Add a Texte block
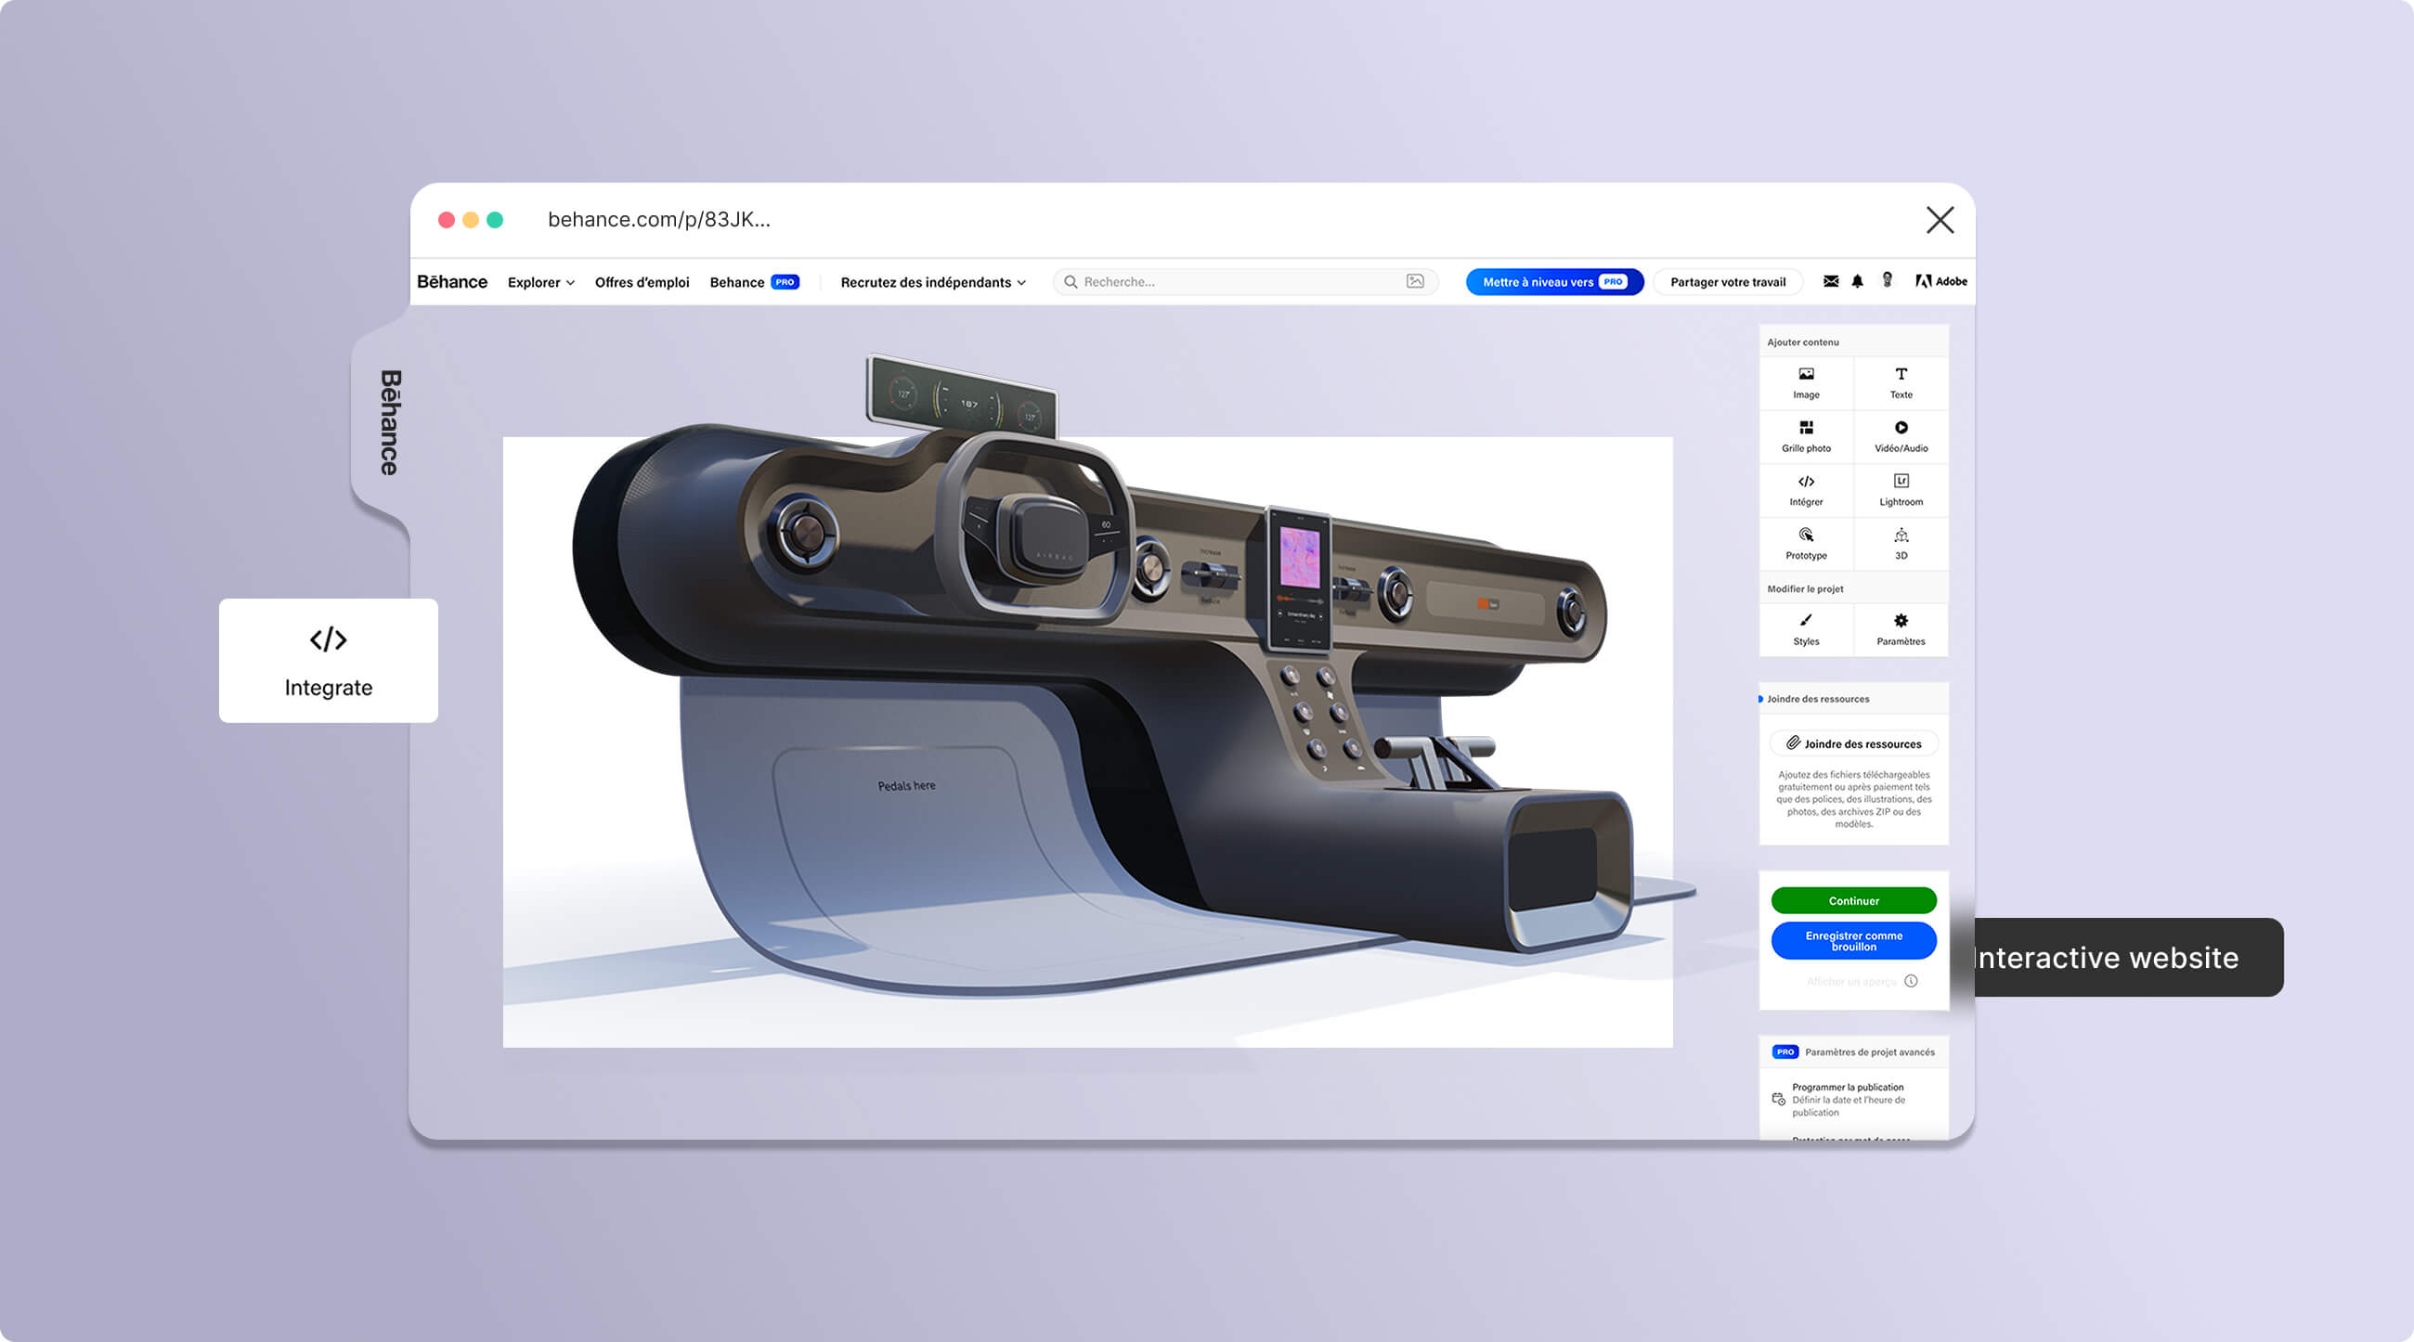Viewport: 2414px width, 1342px height. coord(1901,382)
